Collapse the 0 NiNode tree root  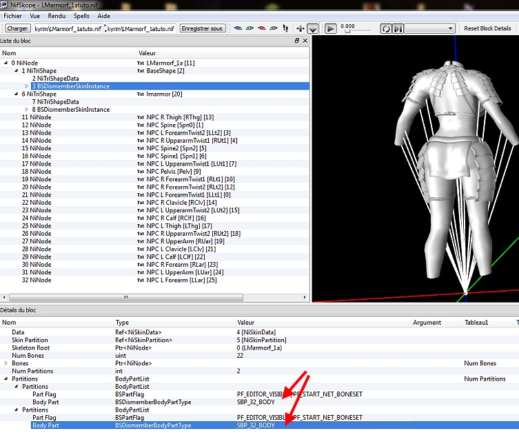(6, 63)
